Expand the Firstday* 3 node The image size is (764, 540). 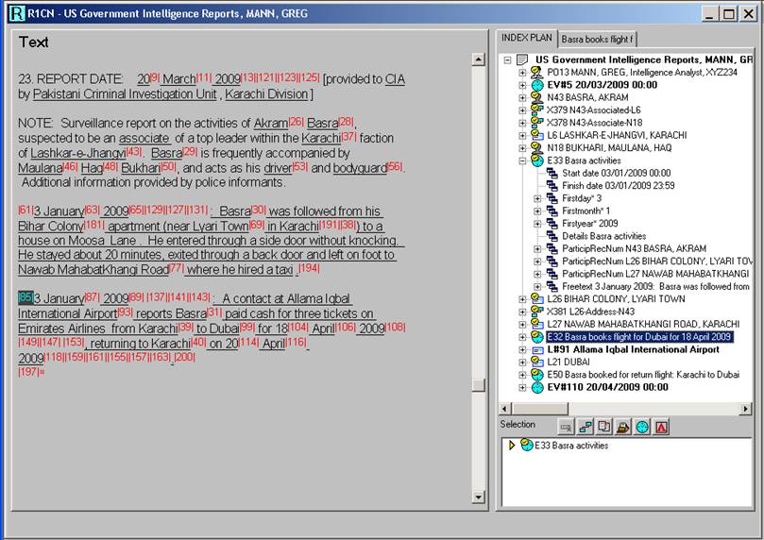pyautogui.click(x=537, y=198)
